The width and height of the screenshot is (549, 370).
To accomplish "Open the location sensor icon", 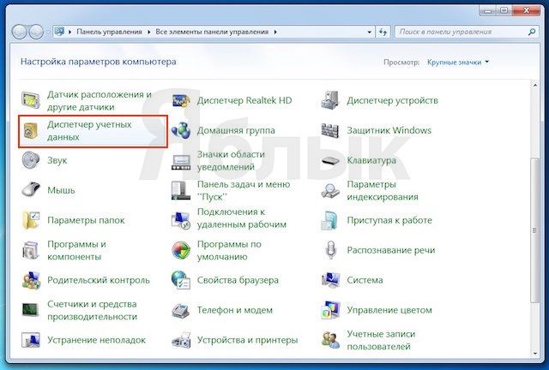I will coord(31,100).
